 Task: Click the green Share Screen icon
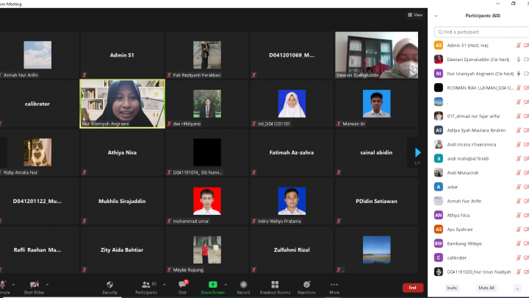click(212, 284)
